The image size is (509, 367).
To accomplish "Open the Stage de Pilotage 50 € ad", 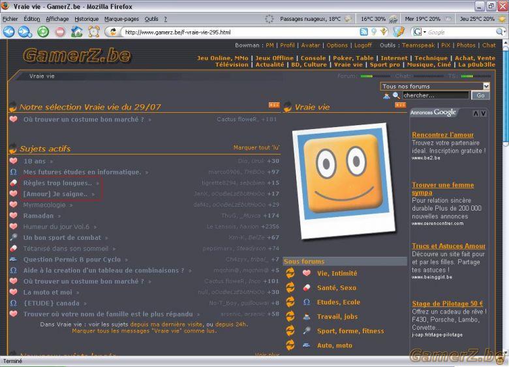I will [447, 304].
